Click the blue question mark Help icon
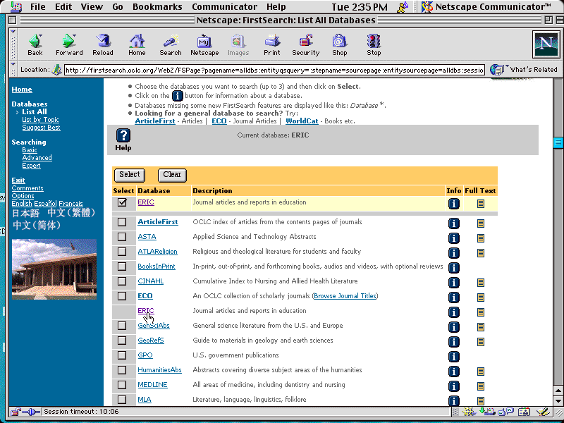 click(x=123, y=135)
